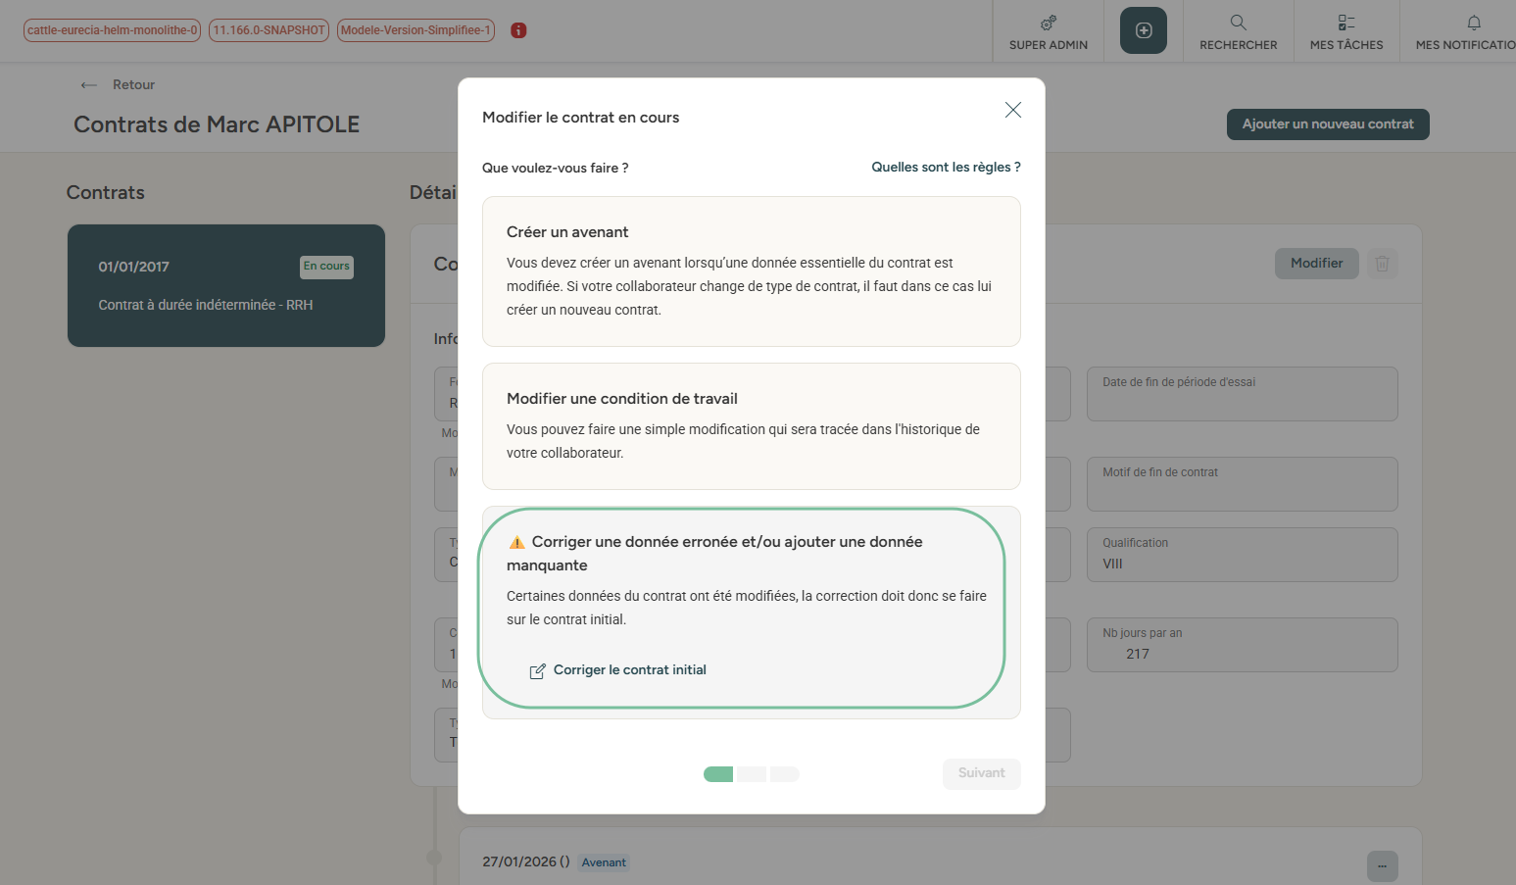Click Corriger le contrat initial link
This screenshot has height=885, width=1516.
[629, 670]
